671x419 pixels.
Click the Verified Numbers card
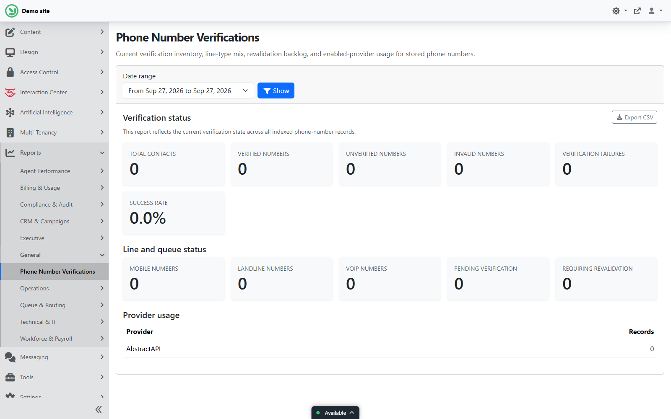[282, 164]
